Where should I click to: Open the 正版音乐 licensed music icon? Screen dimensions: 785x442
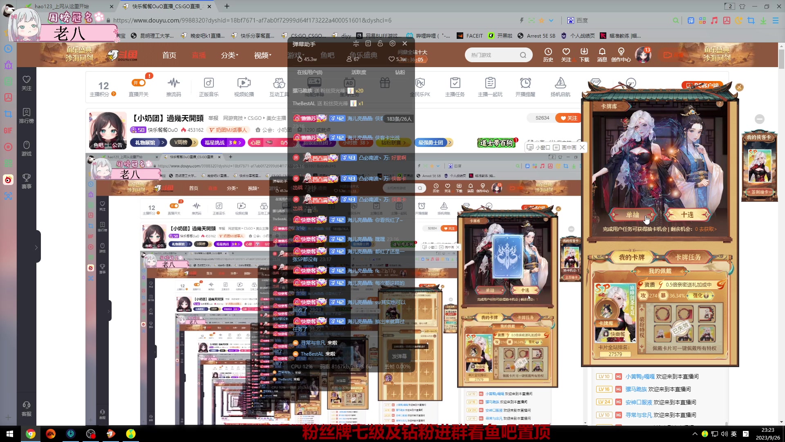pos(209,87)
